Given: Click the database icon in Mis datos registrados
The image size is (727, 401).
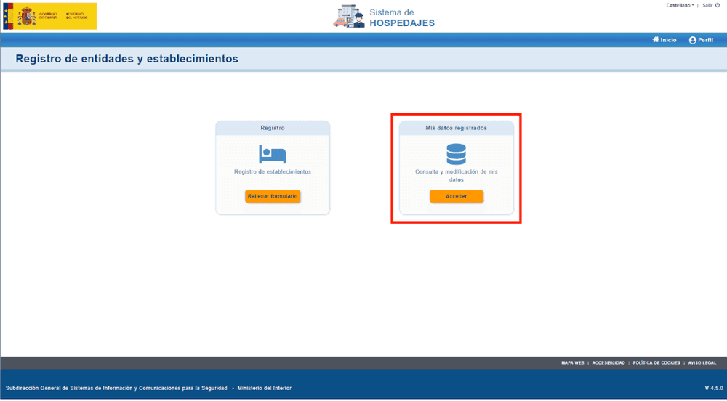Looking at the screenshot, I should (456, 154).
